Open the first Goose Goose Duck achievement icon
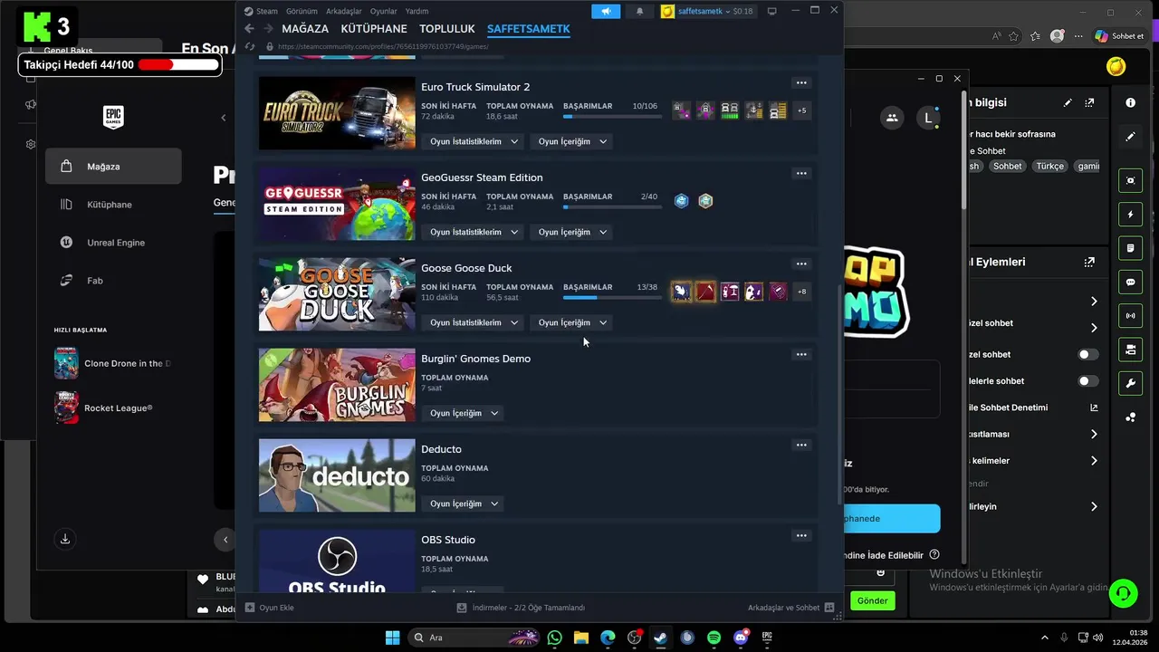This screenshot has width=1159, height=652. (681, 292)
